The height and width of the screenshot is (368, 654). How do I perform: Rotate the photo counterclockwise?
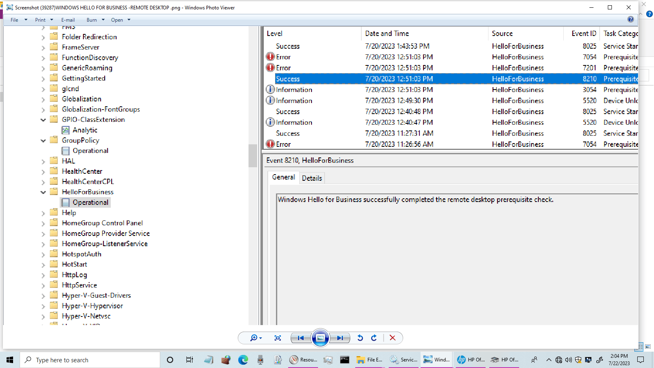pos(360,338)
